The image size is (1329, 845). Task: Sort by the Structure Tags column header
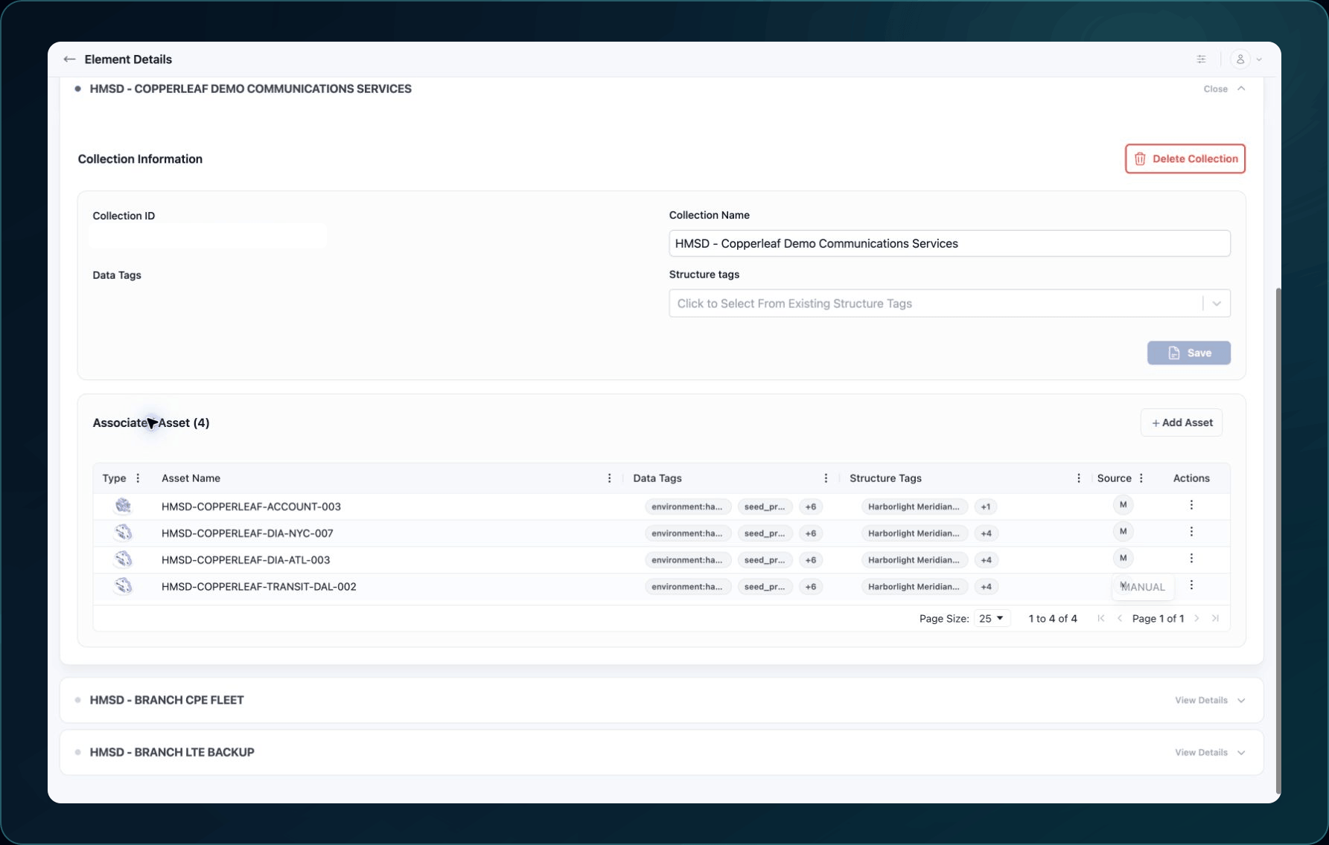click(x=885, y=478)
